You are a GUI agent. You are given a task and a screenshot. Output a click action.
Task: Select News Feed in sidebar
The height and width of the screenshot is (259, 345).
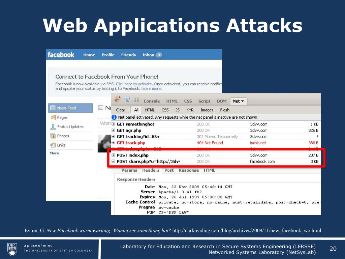point(71,108)
